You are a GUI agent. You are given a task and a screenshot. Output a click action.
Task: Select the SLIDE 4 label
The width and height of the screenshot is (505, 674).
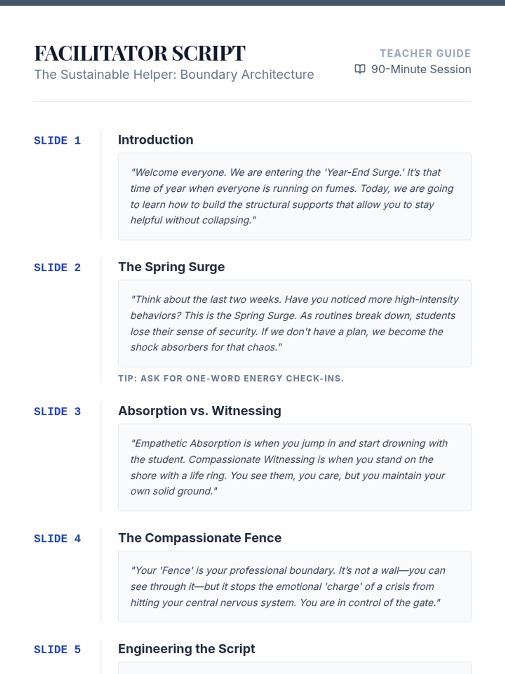click(x=57, y=539)
